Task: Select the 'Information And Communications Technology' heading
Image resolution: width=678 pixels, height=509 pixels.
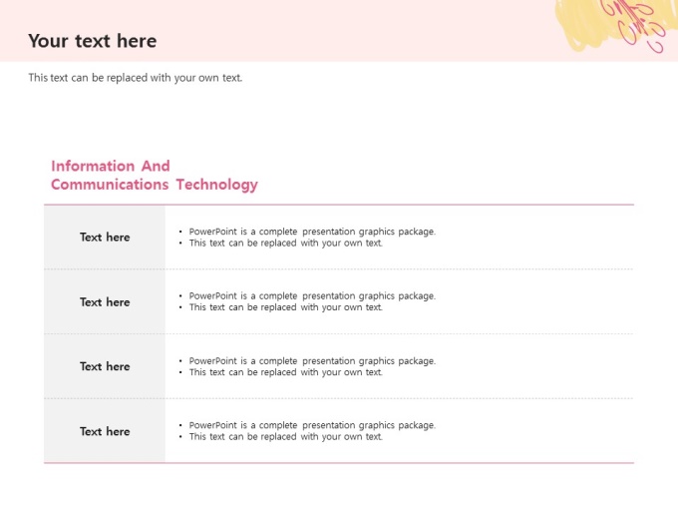Action: pyautogui.click(x=155, y=176)
